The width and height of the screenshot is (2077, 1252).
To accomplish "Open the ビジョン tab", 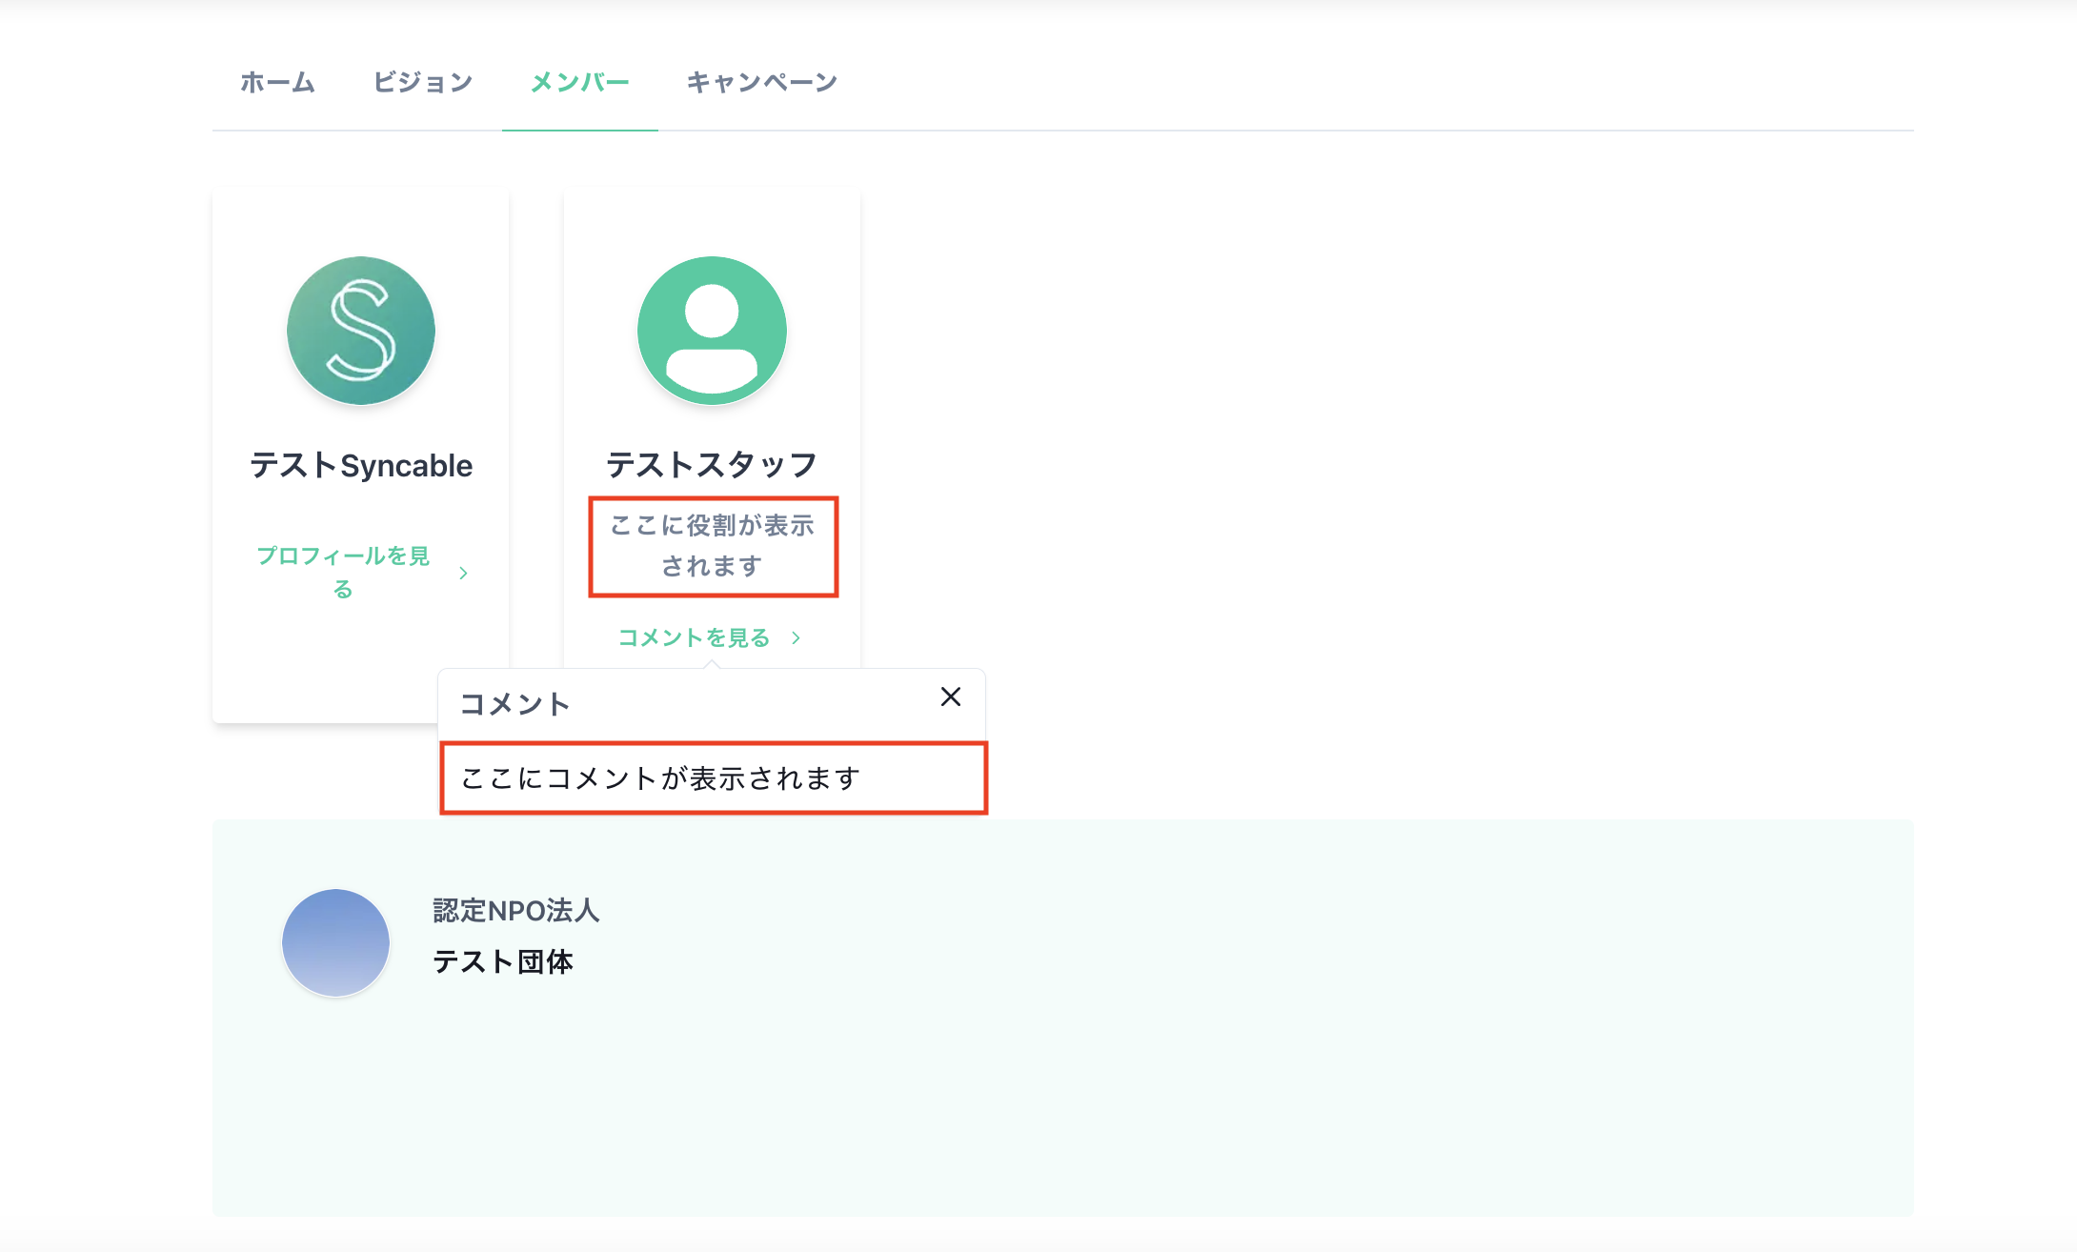I will 423,82.
